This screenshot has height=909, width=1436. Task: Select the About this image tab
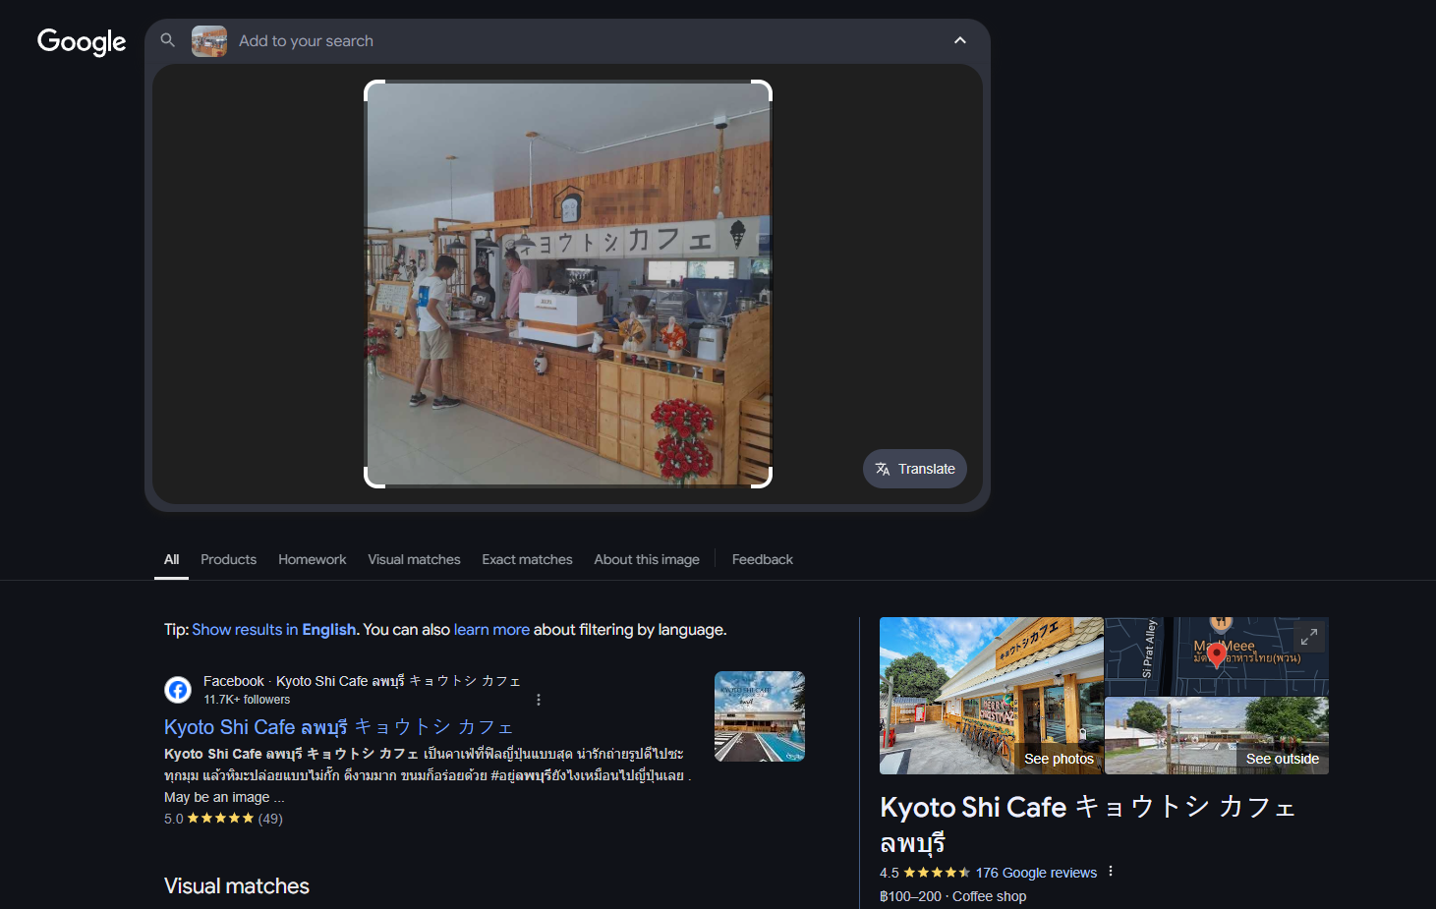pos(647,559)
